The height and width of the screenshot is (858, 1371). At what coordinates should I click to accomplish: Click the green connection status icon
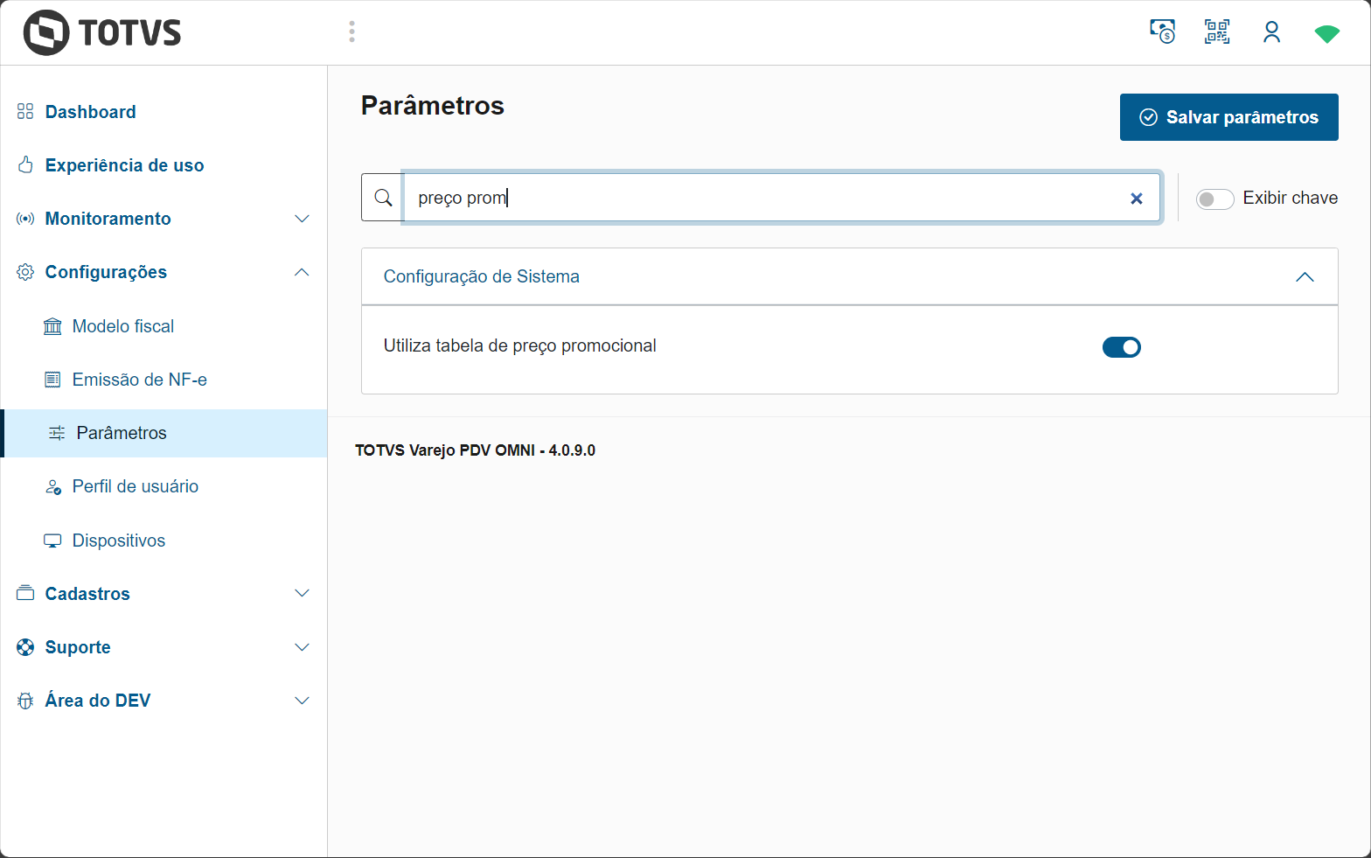point(1326,34)
